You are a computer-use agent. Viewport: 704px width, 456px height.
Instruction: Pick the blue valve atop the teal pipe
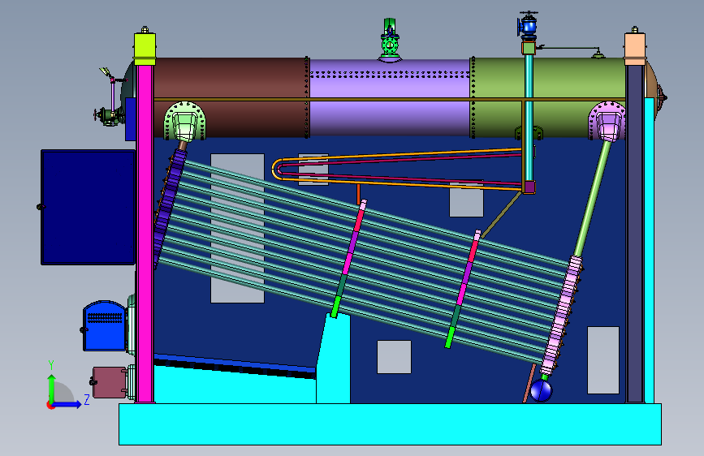click(529, 26)
